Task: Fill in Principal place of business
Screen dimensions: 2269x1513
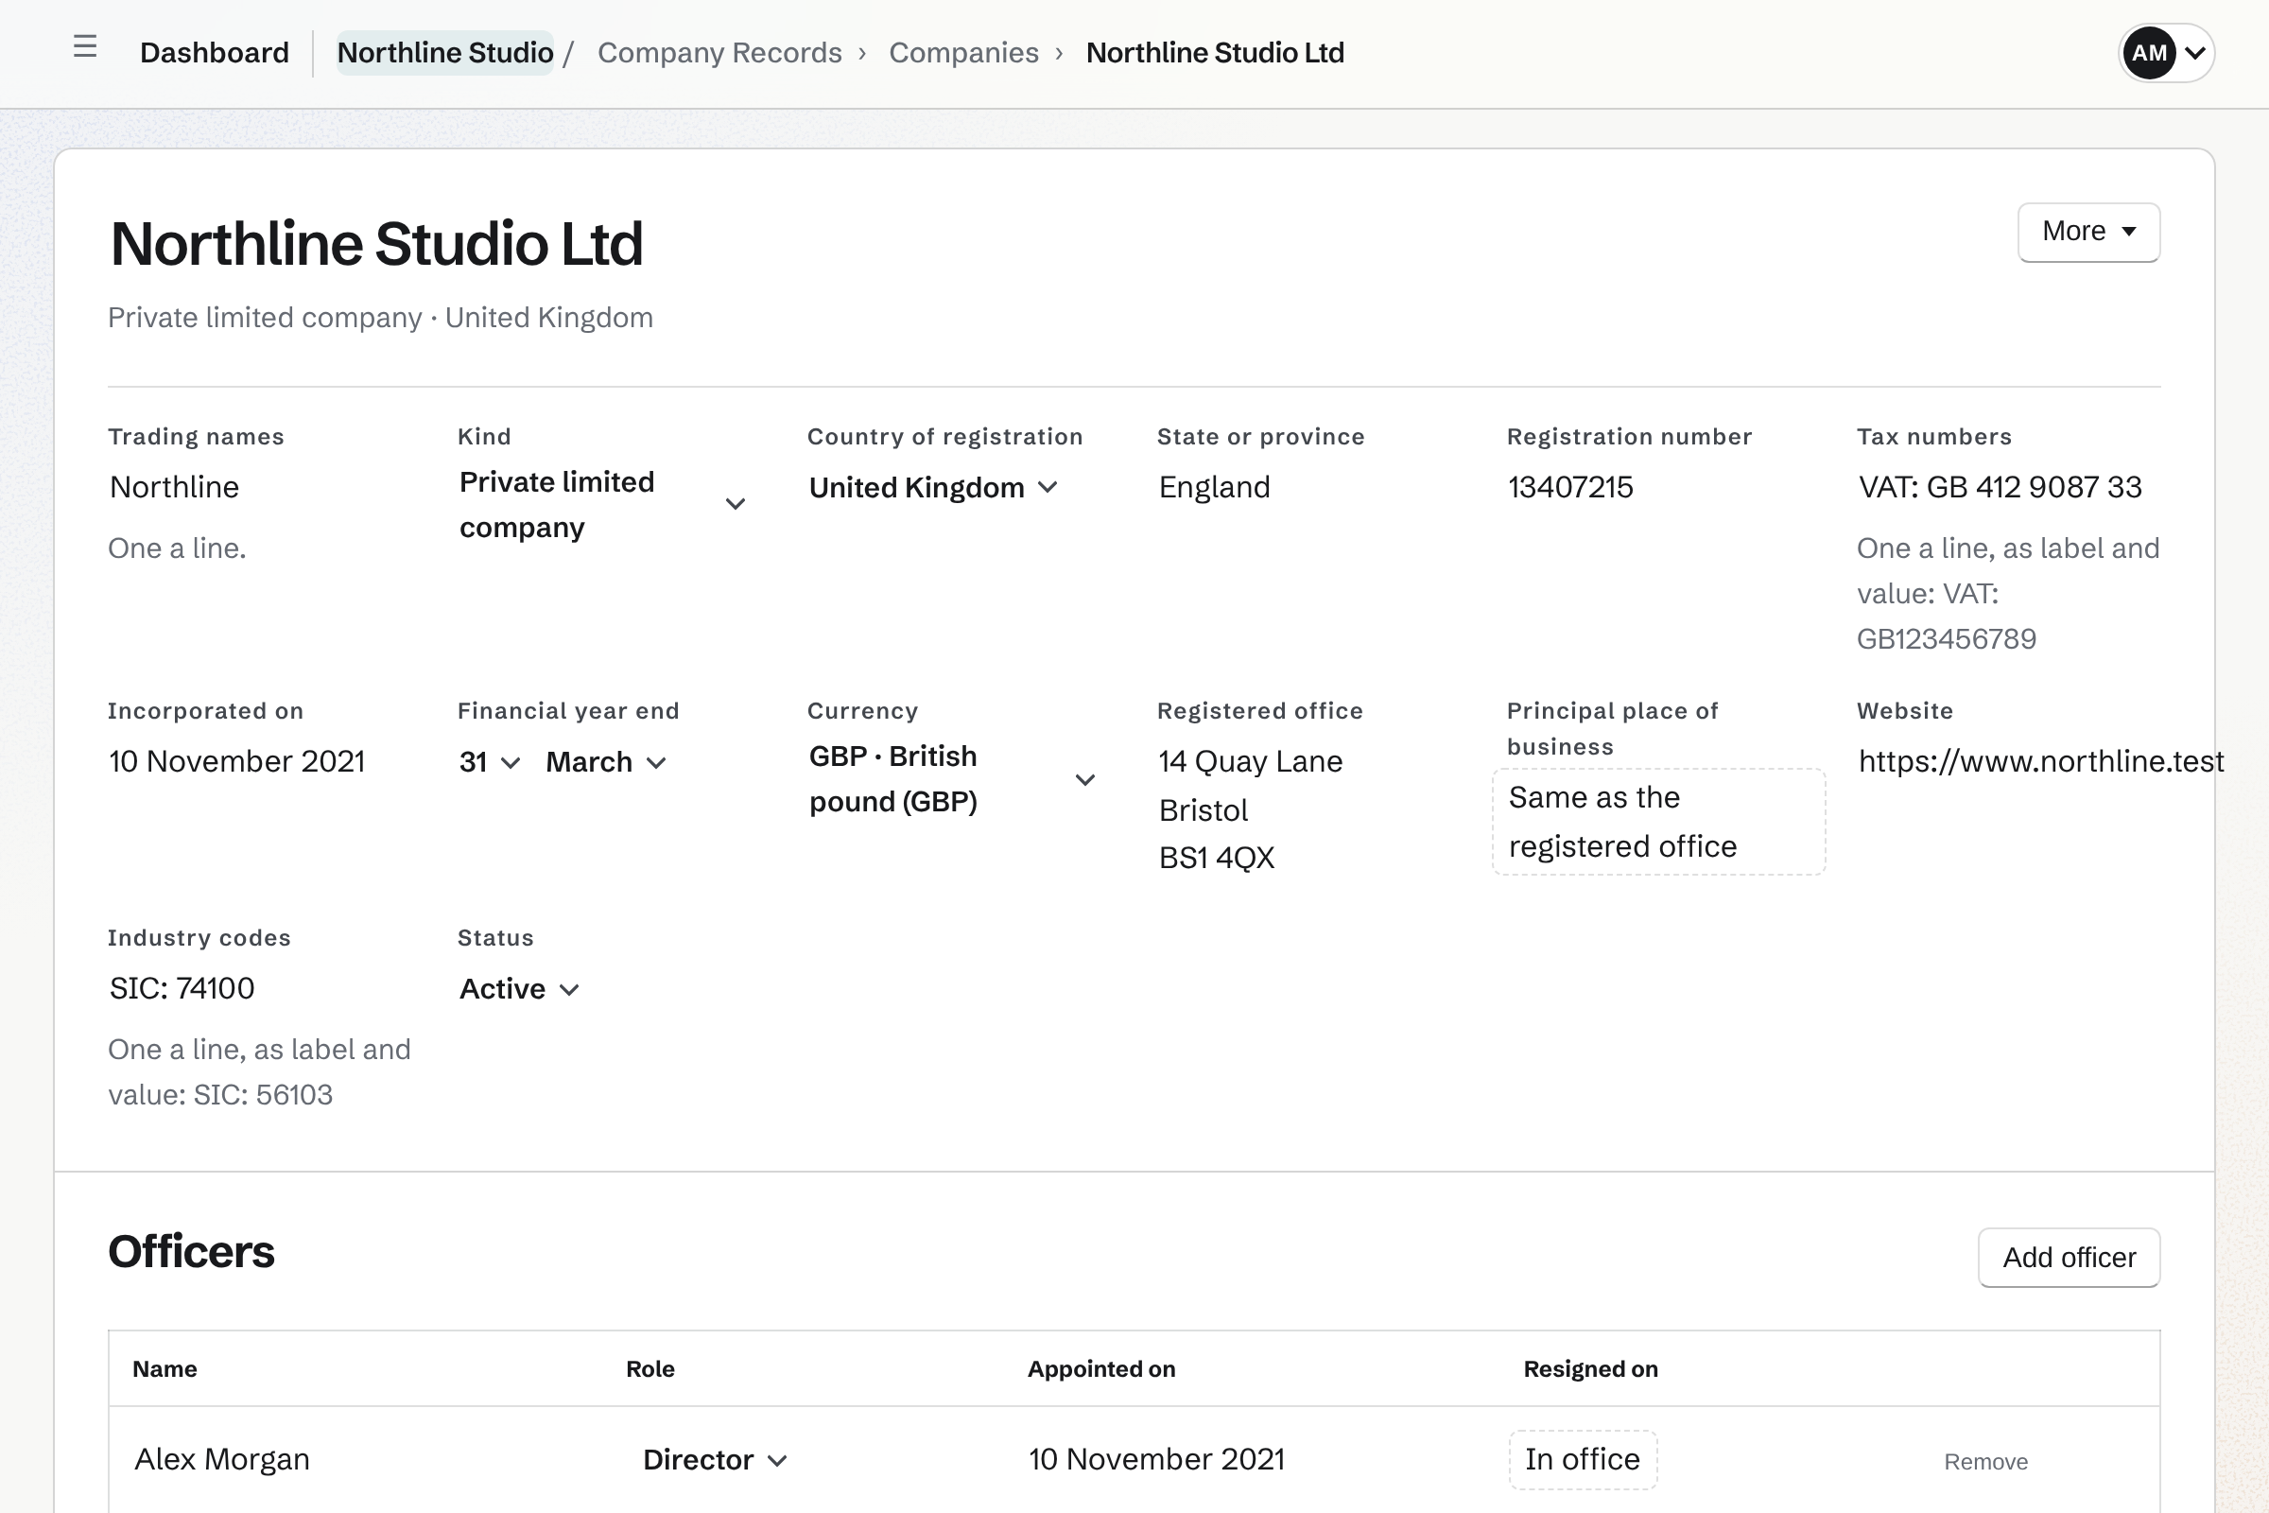Action: coord(1659,822)
